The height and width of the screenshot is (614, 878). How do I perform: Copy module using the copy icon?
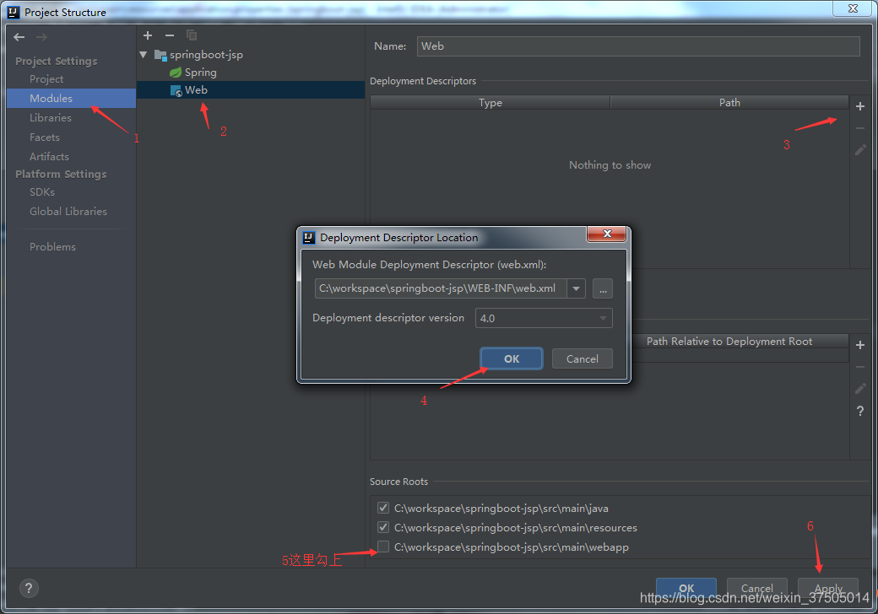click(x=192, y=35)
